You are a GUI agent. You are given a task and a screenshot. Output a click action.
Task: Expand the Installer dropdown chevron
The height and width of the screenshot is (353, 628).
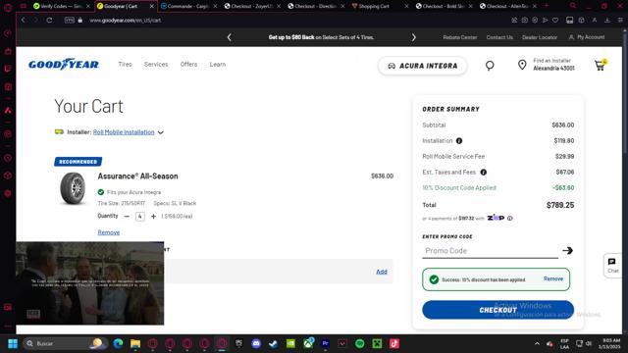coord(161,132)
